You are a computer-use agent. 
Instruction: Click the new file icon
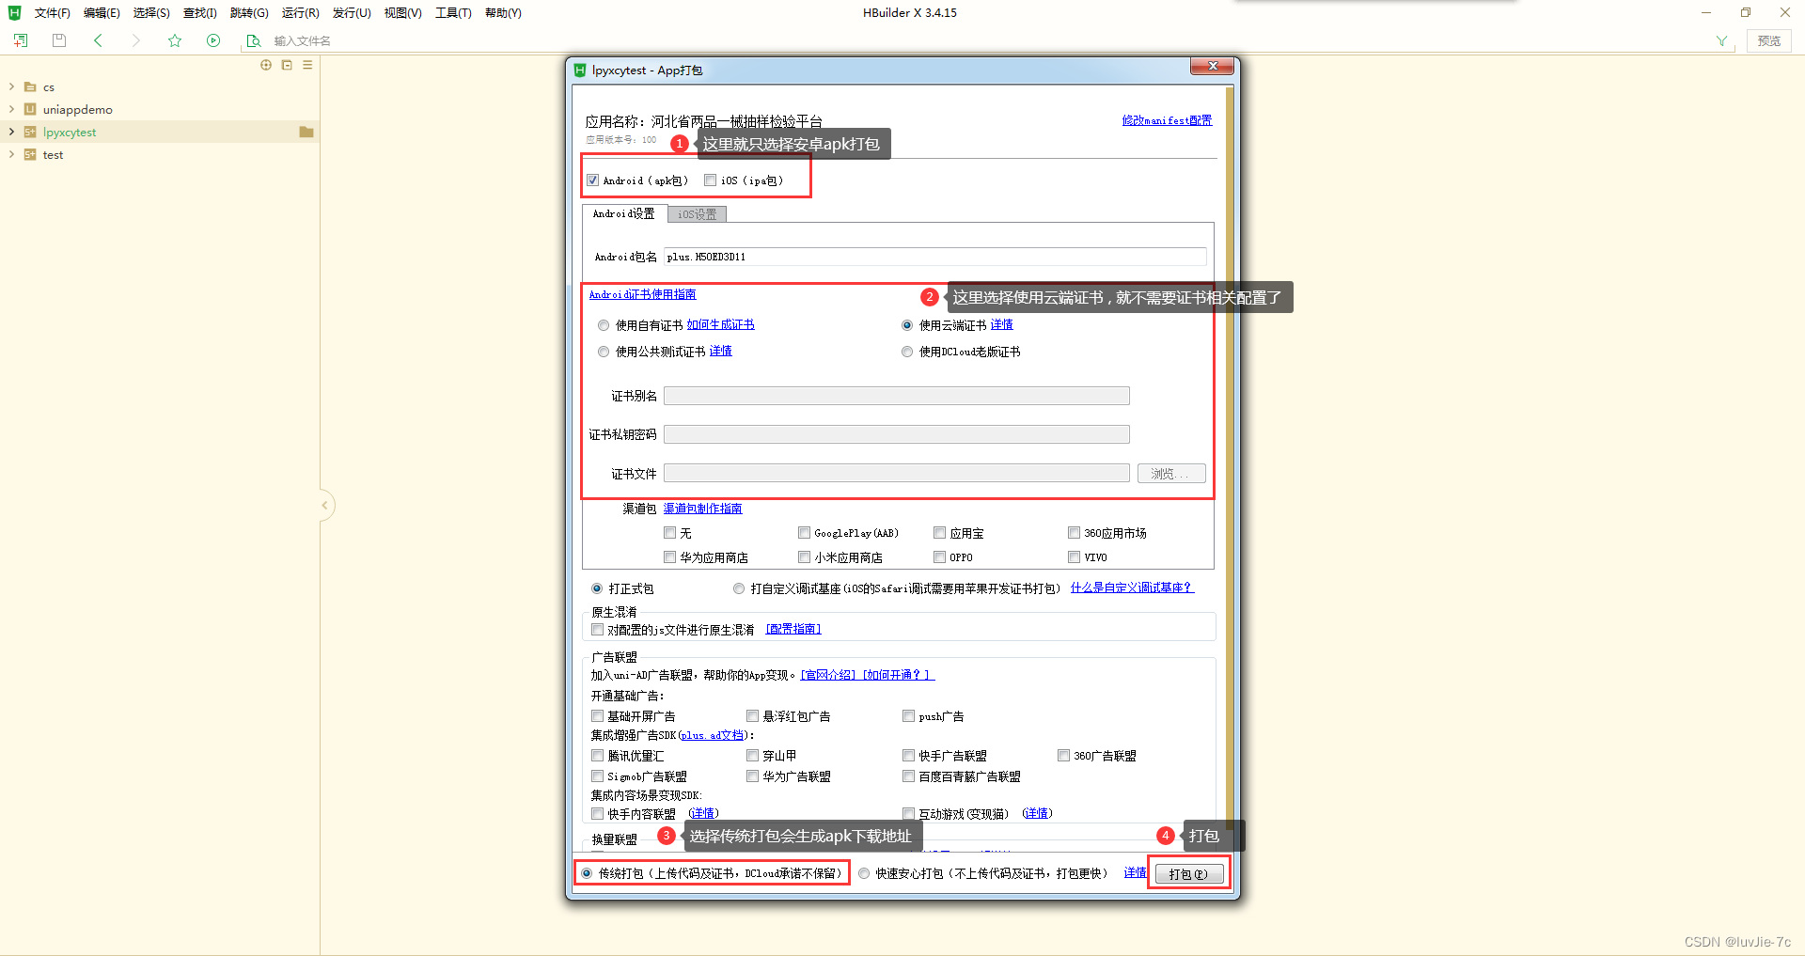click(x=20, y=40)
